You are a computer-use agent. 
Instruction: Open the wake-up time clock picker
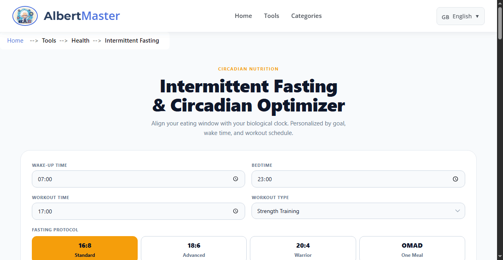pos(235,179)
